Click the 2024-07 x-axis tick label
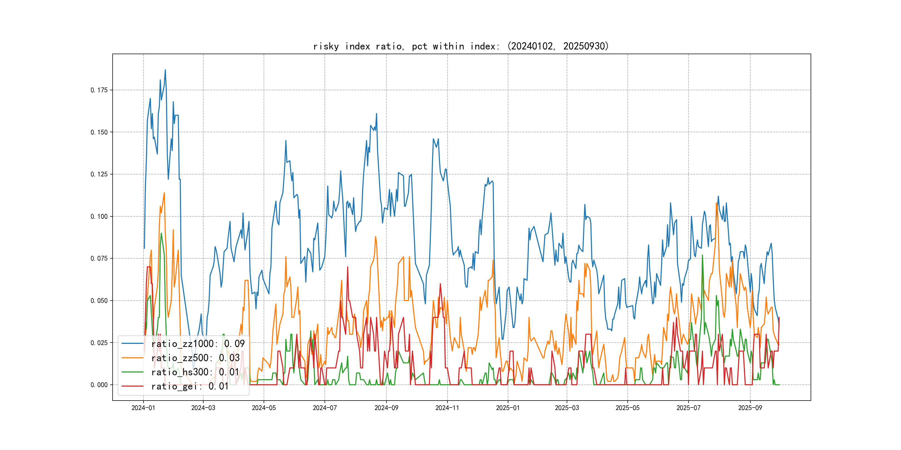This screenshot has height=450, width=901. click(325, 408)
